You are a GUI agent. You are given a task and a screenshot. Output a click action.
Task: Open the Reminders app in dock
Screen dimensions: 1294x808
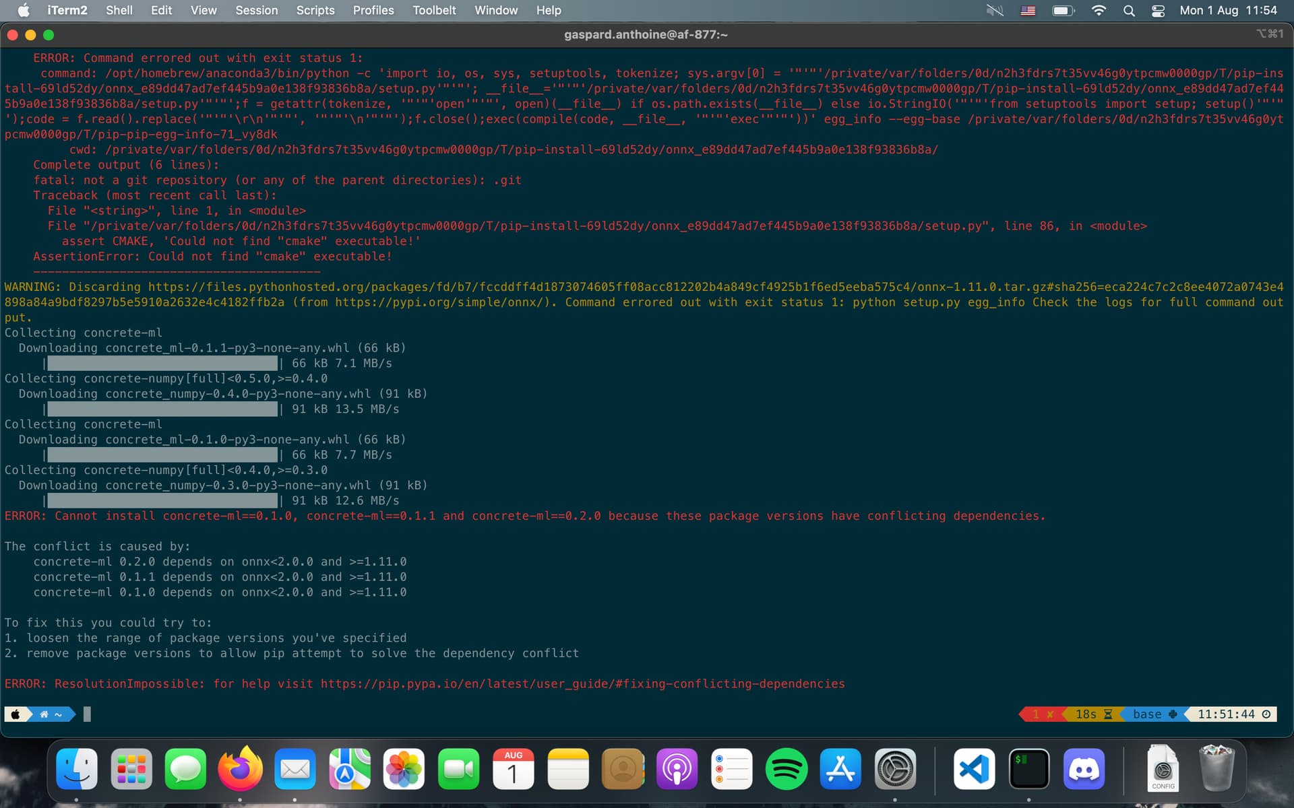click(x=731, y=768)
